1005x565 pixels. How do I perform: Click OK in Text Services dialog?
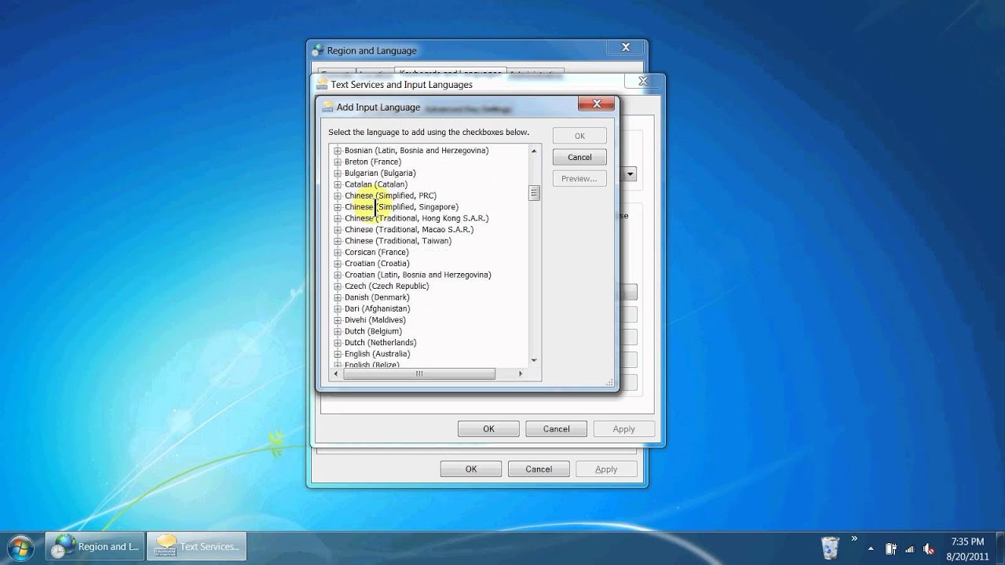point(488,428)
